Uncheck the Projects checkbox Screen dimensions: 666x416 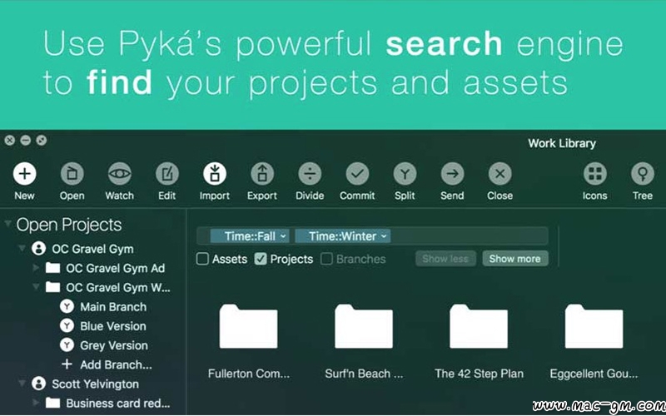pyautogui.click(x=261, y=259)
